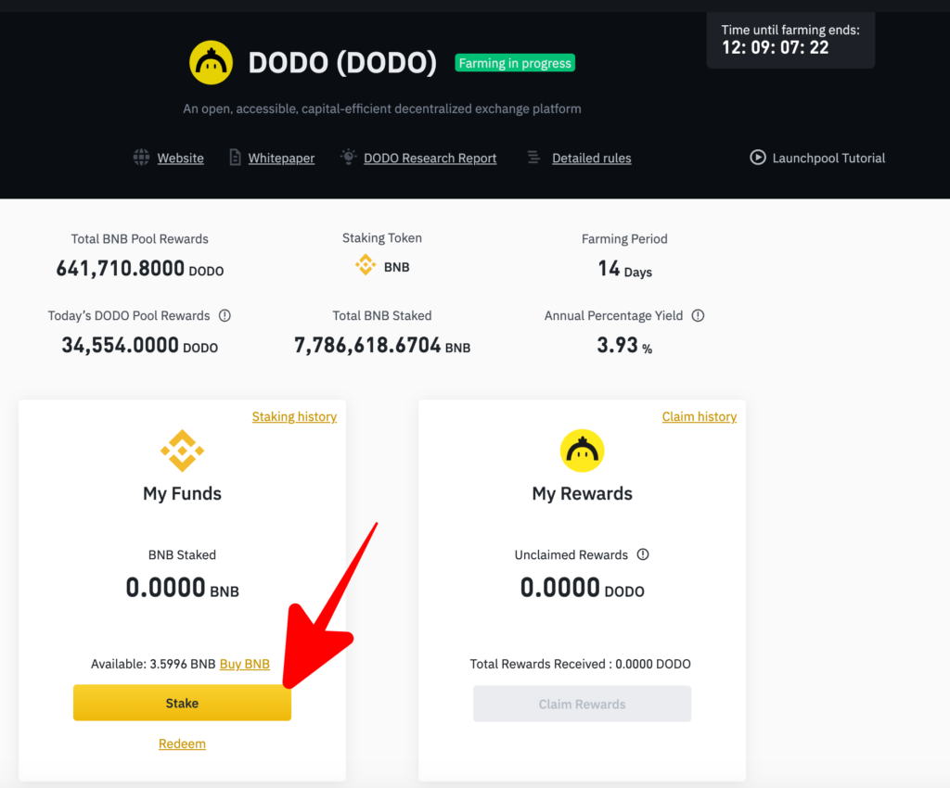Click the DODO token logo in header
The height and width of the screenshot is (788, 950).
[211, 63]
